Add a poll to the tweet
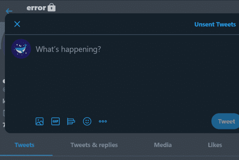This screenshot has height=160, width=239. pyautogui.click(x=71, y=121)
